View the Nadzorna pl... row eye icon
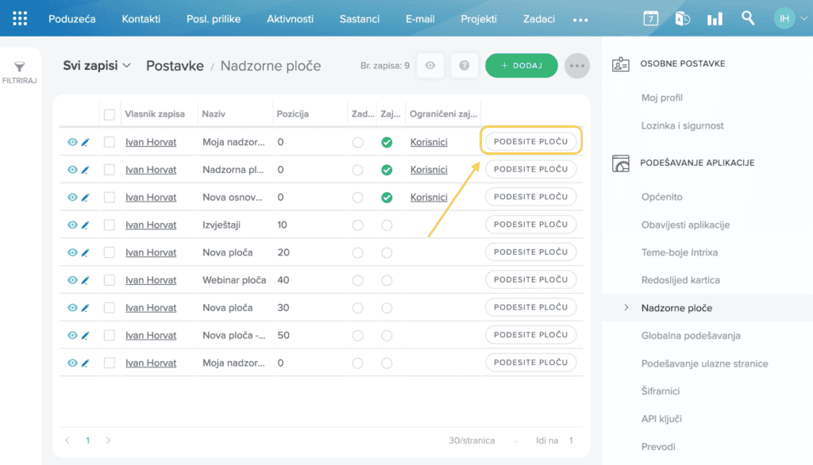 [x=72, y=170]
